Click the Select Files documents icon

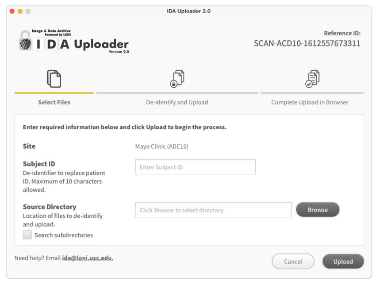tap(54, 79)
